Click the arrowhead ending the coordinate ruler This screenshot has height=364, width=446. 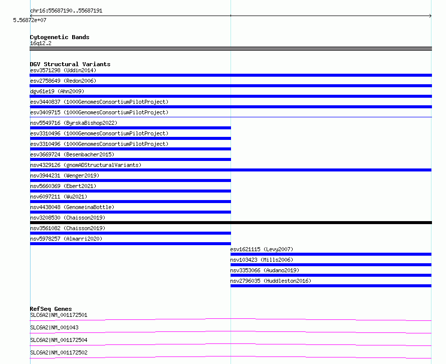tap(430, 16)
